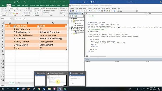Switch to Page Layout ribbon tab
Screen dimensions: 162x91
(25, 5)
